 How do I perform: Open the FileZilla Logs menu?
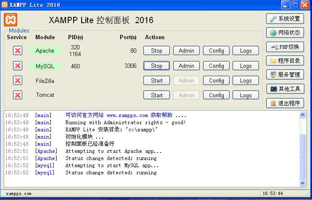tap(246, 80)
